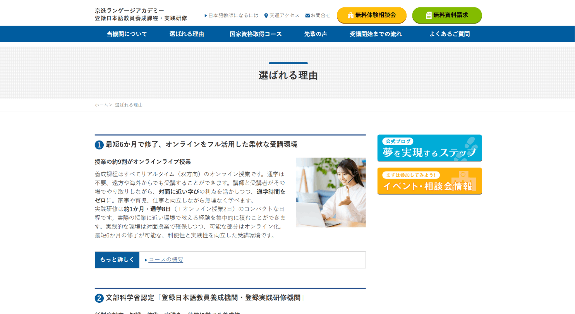This screenshot has height=314, width=575.
Task: Click the green 無料資料請求 button
Action: click(447, 15)
